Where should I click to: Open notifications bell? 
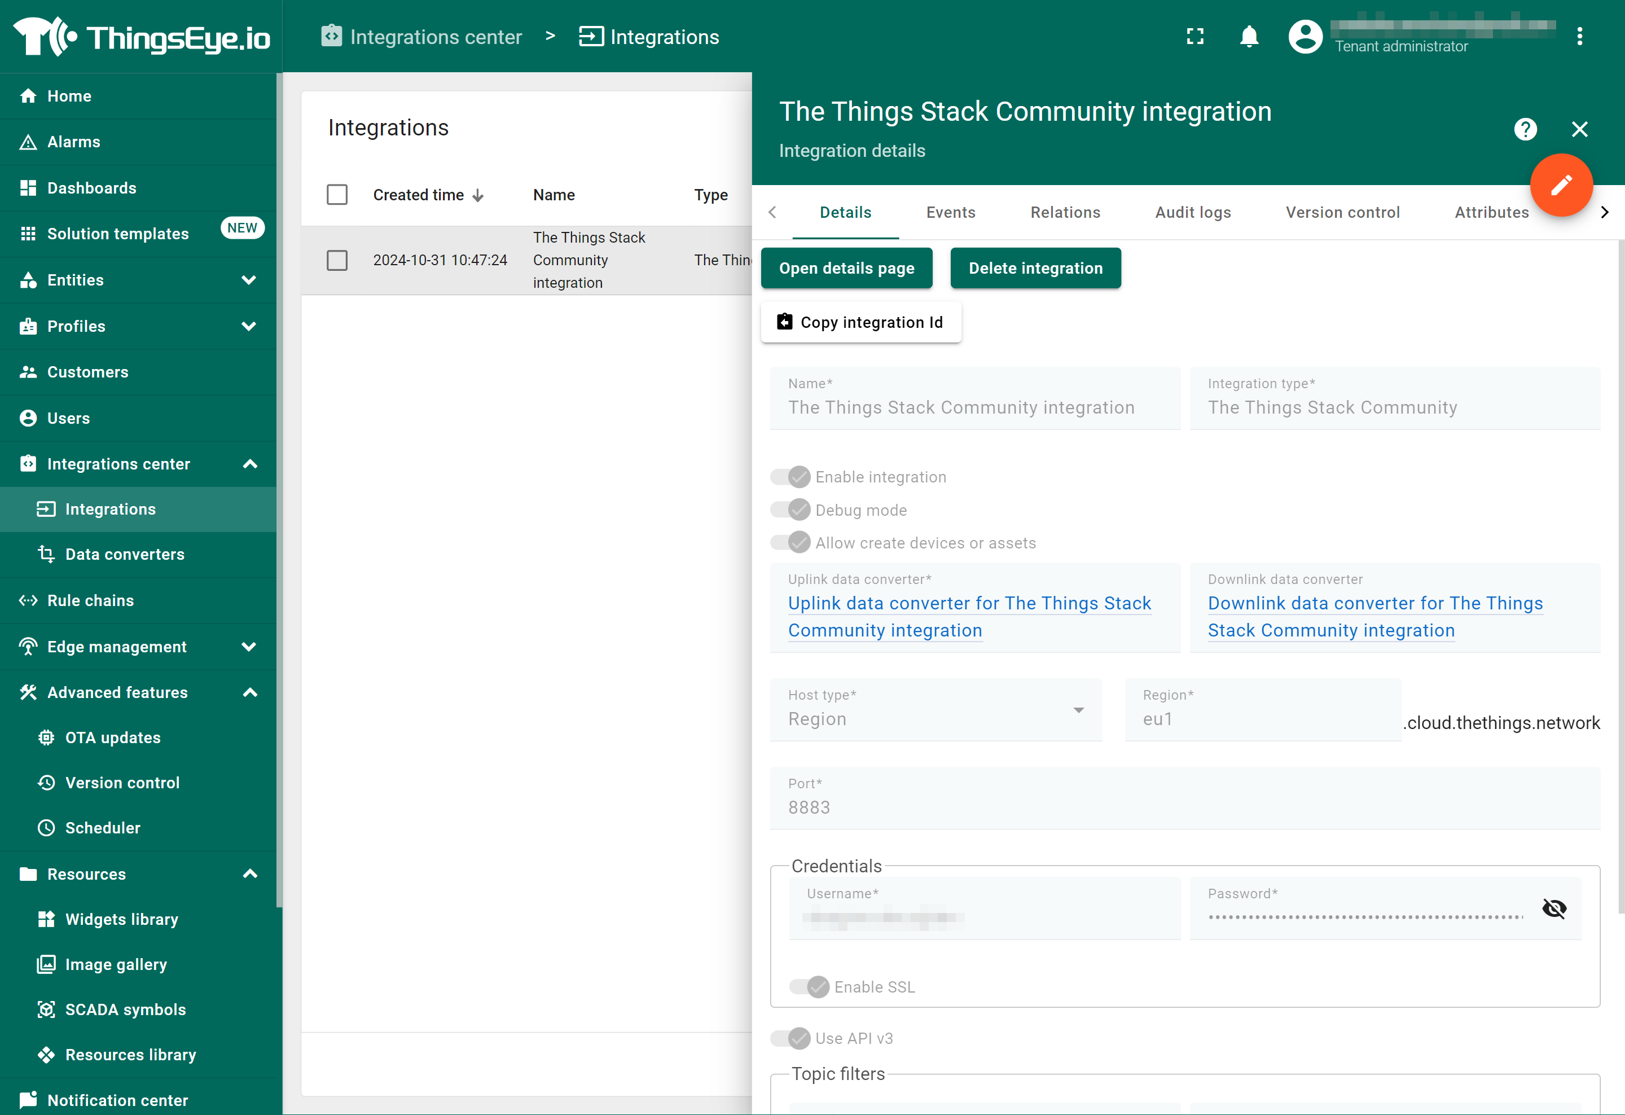(1250, 36)
